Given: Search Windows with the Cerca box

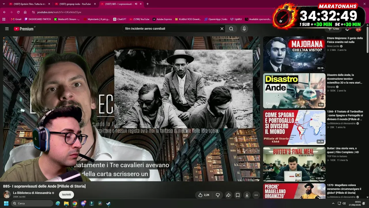Looking at the screenshot, I should click(32, 203).
